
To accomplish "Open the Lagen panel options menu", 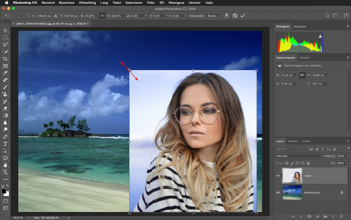I will point(348,141).
